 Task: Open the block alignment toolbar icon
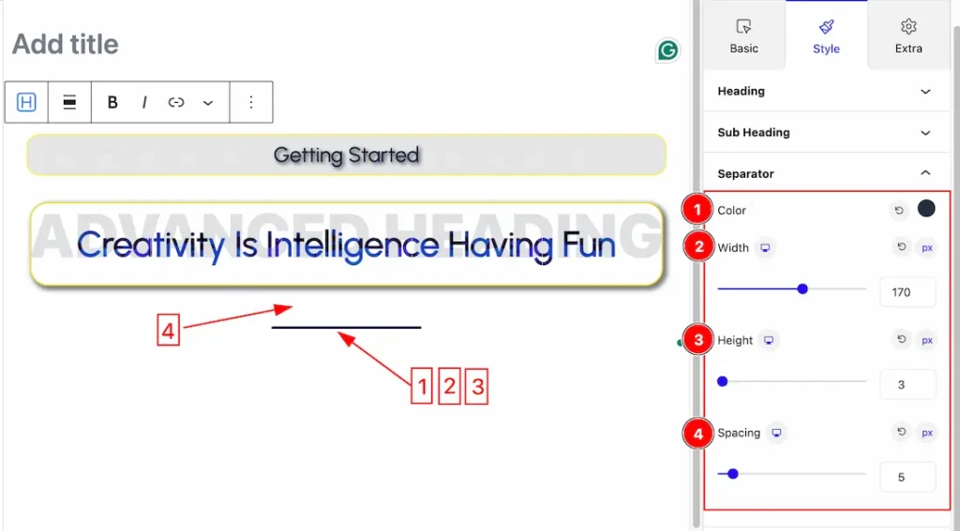click(x=69, y=102)
